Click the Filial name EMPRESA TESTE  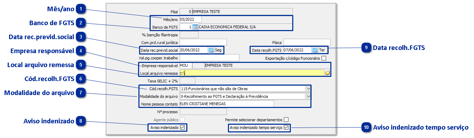tap(206, 12)
